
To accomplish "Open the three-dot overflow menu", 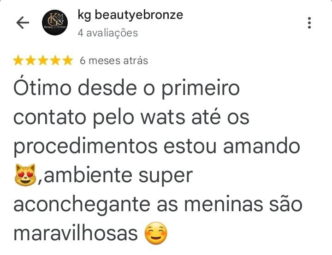I will click(x=309, y=23).
